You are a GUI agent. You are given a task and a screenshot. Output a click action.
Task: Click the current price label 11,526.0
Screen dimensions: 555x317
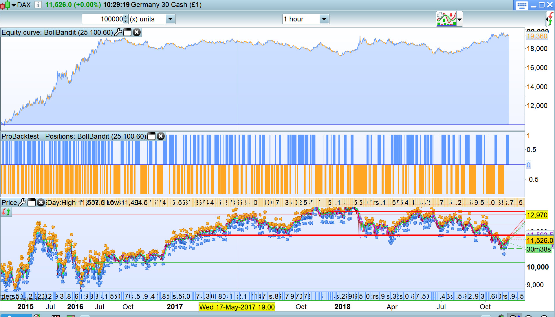(x=540, y=240)
